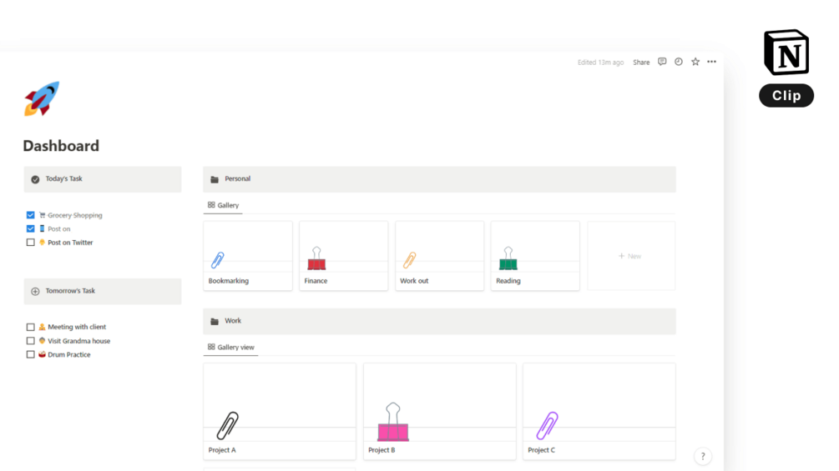
Task: Click the Share button
Action: click(x=641, y=63)
